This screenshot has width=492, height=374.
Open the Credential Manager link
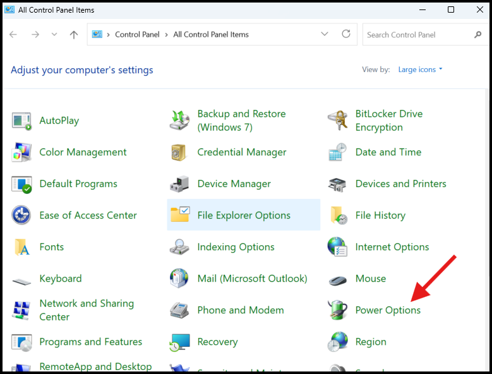point(242,152)
